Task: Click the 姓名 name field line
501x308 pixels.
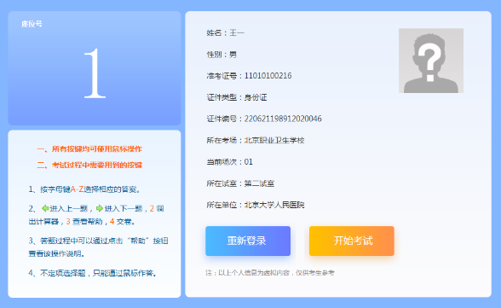Action: point(225,32)
